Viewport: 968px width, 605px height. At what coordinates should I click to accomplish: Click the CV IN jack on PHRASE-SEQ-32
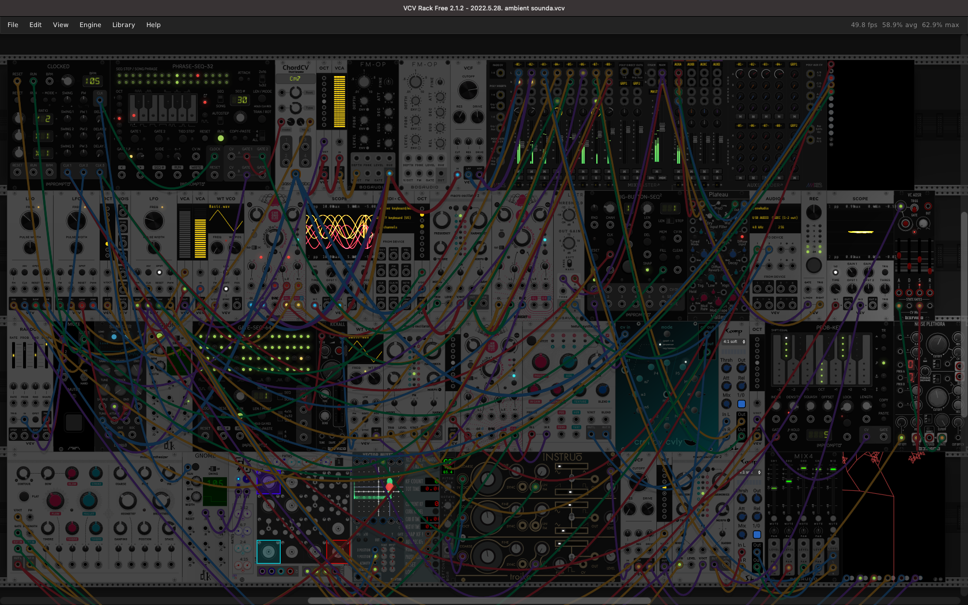coord(196,156)
